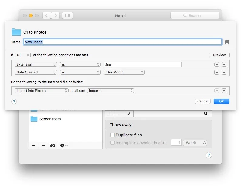
Task: Open the This Month value dropdown
Action: pyautogui.click(x=124, y=72)
